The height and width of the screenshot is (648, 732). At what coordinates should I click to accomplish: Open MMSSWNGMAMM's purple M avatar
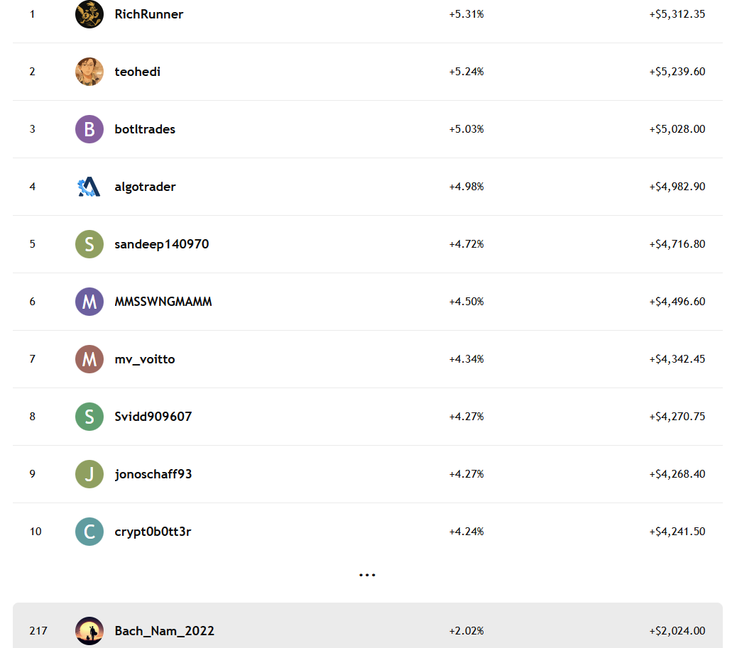click(x=89, y=302)
